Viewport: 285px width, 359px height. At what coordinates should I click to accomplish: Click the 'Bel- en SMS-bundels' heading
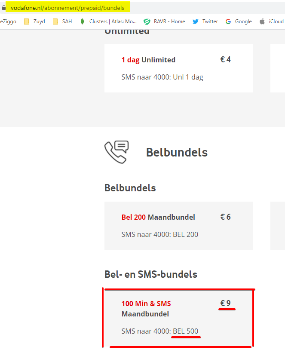pyautogui.click(x=150, y=274)
